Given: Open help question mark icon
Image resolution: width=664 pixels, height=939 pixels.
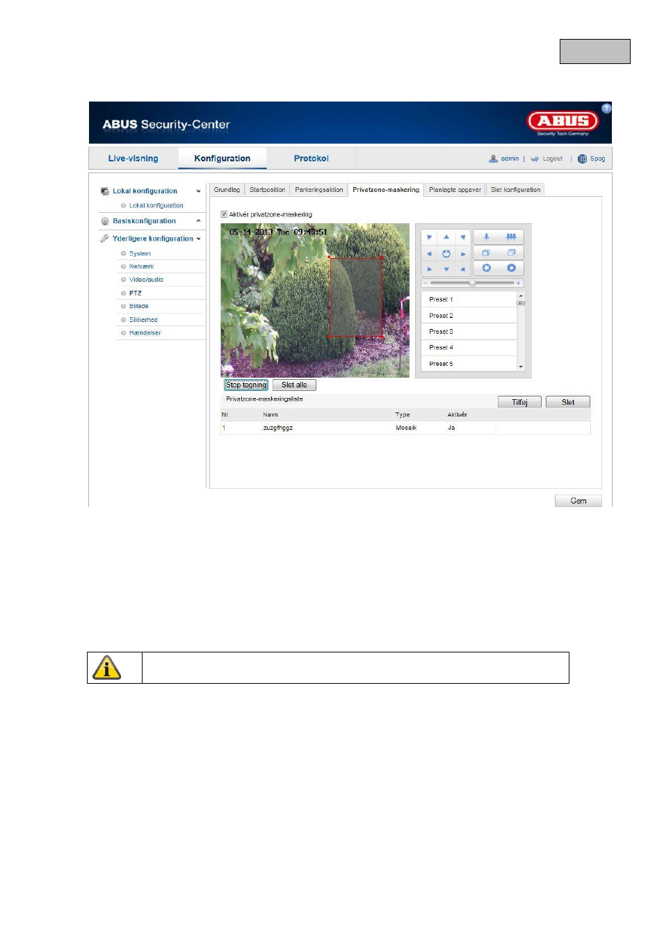Looking at the screenshot, I should [606, 109].
